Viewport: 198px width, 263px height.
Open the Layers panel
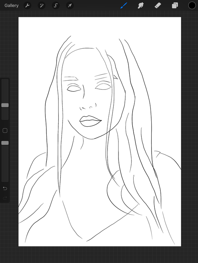click(x=175, y=6)
